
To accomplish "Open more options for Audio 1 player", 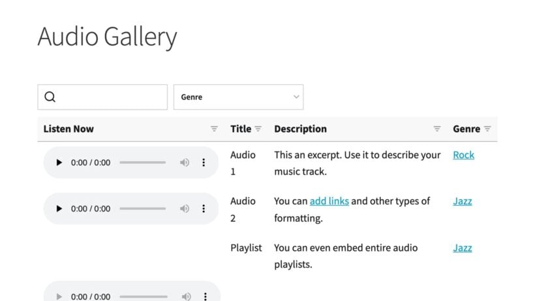I will (x=204, y=163).
